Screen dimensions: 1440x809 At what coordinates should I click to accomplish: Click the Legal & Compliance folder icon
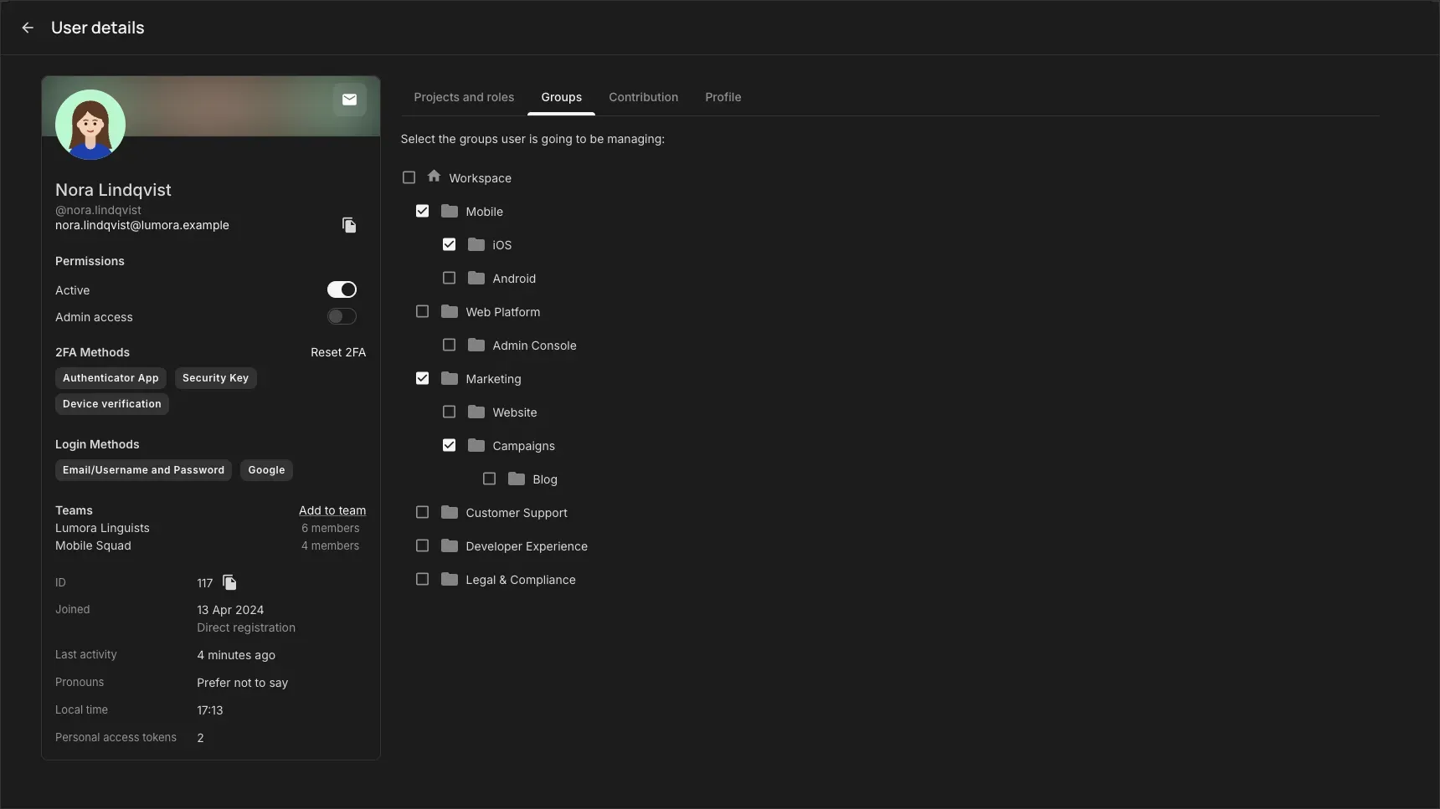point(450,579)
